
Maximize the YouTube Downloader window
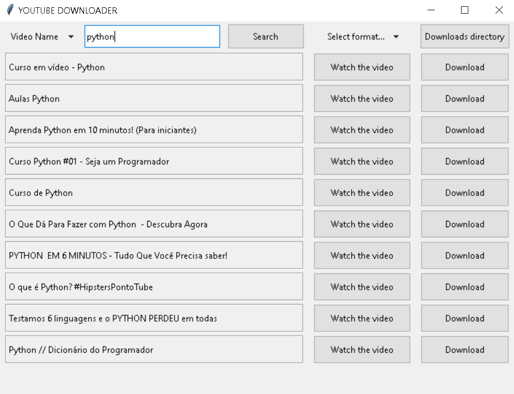[x=464, y=10]
